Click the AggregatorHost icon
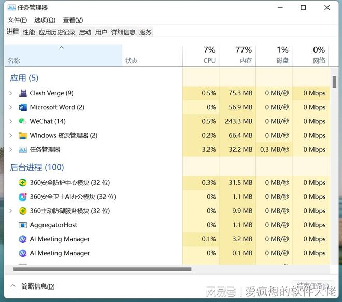 point(23,225)
